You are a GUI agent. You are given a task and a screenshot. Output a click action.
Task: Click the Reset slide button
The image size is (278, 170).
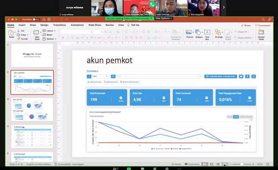(x=47, y=35)
